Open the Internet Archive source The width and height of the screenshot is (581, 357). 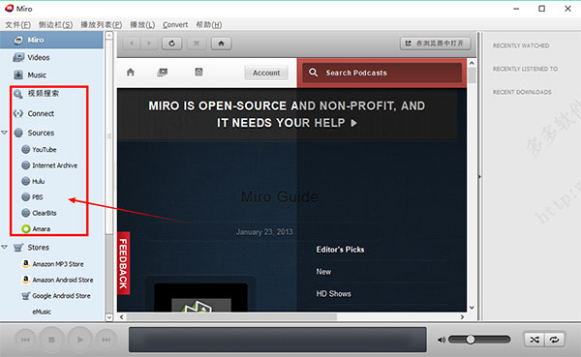54,165
